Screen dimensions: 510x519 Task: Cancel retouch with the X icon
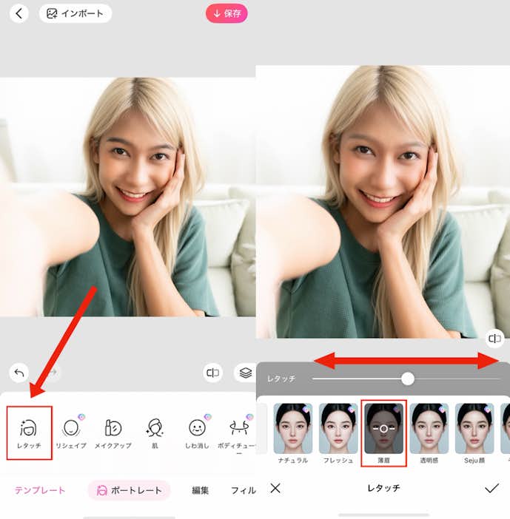pos(275,488)
